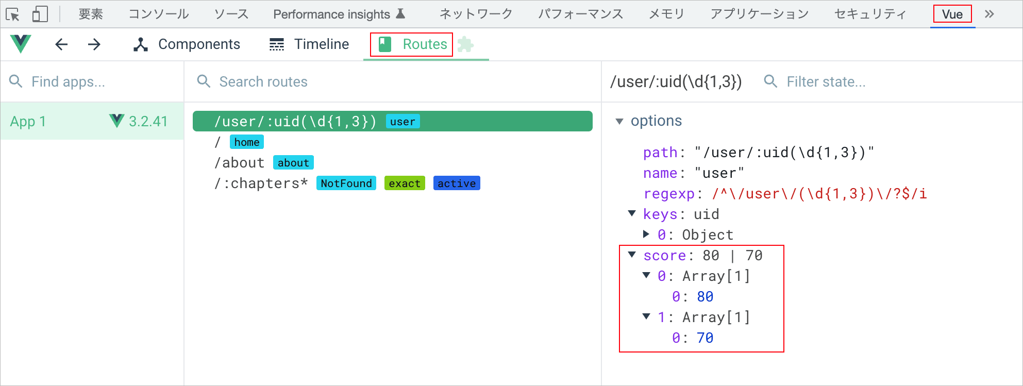Click the Search routes field
The height and width of the screenshot is (386, 1023).
click(392, 82)
